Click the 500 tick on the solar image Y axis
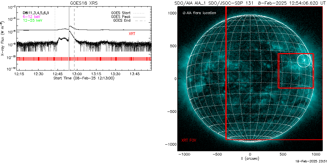Screen dimensions: 329x164 tap(173, 46)
